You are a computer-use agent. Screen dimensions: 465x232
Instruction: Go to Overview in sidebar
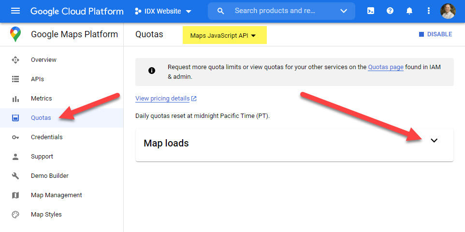[44, 59]
